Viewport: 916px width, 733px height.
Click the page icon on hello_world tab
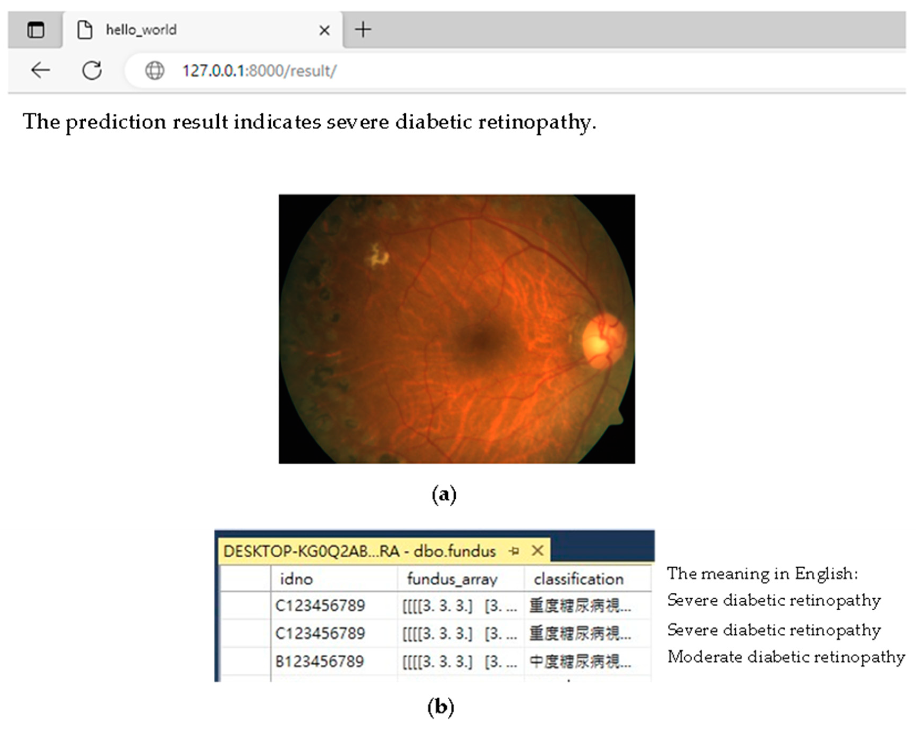point(85,30)
